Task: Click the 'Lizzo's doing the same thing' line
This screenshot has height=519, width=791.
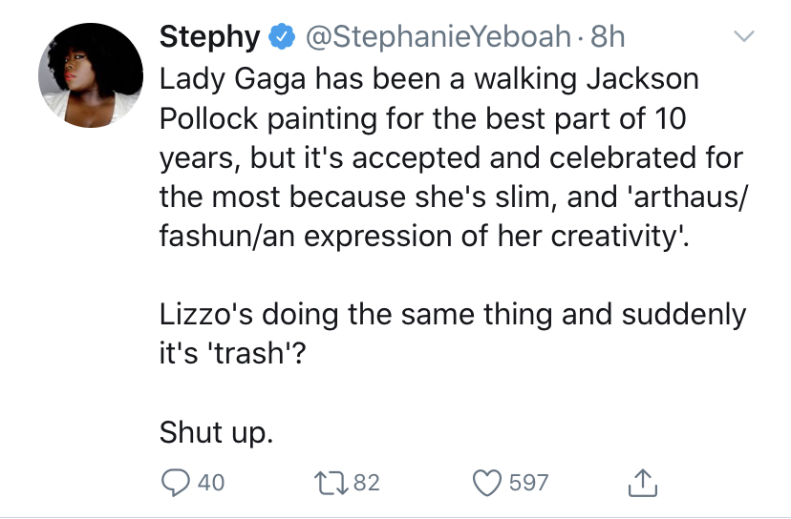Action: coord(453,314)
